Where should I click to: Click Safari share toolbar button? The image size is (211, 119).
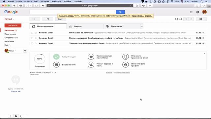tap(137, 6)
